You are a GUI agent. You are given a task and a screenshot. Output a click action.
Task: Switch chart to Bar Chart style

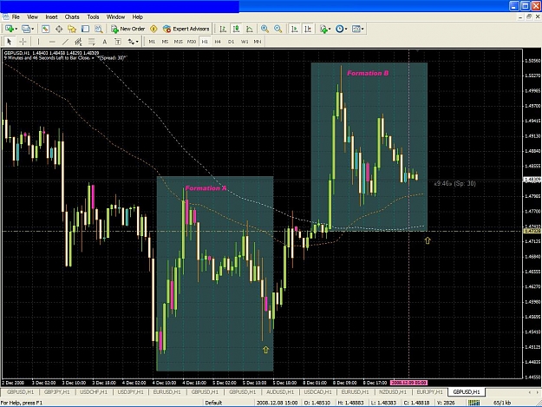[x=223, y=29]
